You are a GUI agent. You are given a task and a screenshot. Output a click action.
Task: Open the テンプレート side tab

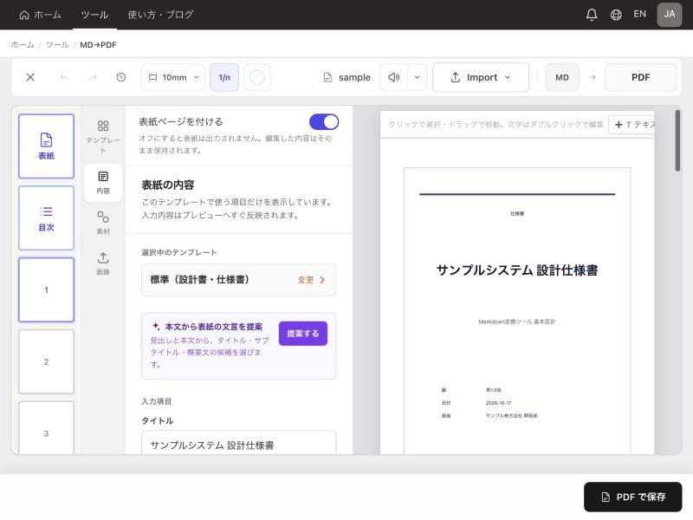click(x=103, y=137)
